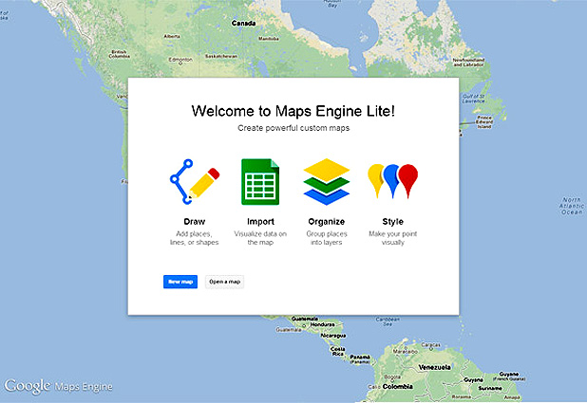The image size is (587, 403).
Task: Click the Gulf of St. Lawrence label
Action: point(473,99)
